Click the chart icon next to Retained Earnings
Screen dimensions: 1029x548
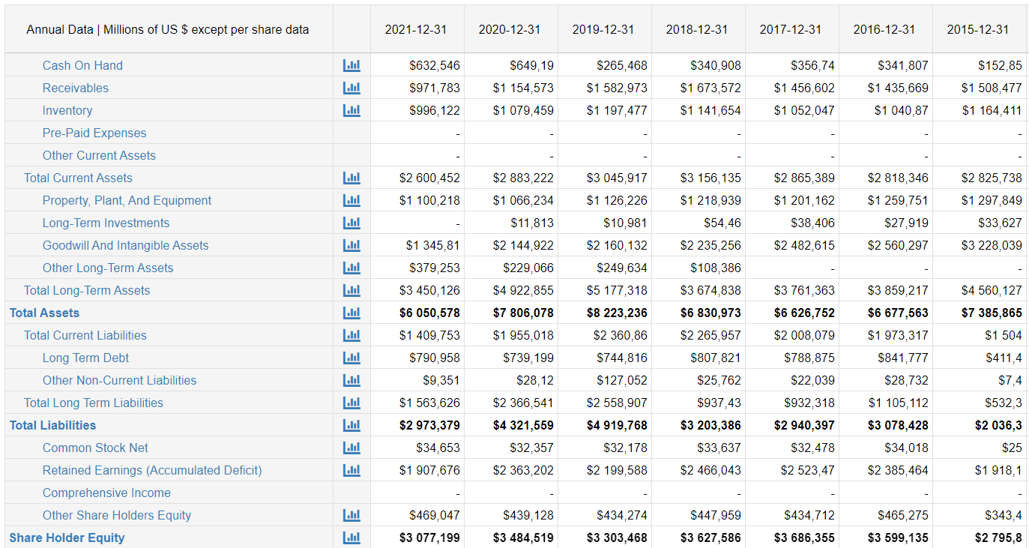point(352,470)
